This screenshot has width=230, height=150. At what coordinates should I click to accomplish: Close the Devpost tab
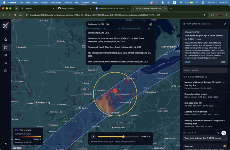[x=53, y=8]
